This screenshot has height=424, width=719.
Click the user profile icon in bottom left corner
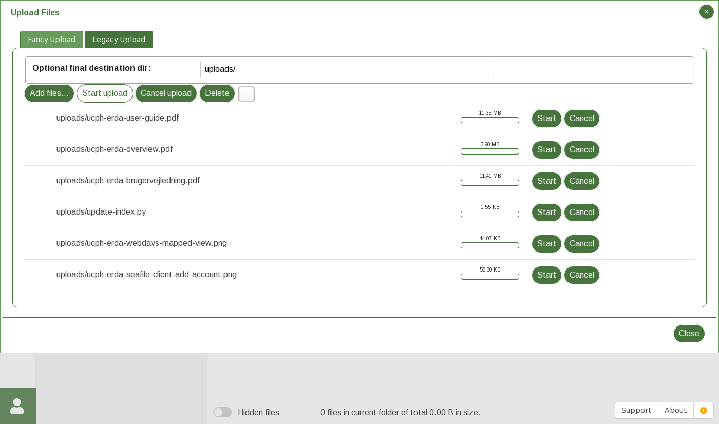pyautogui.click(x=17, y=406)
